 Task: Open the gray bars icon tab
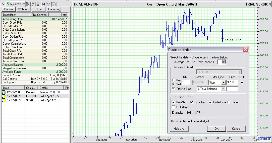click(49, 4)
